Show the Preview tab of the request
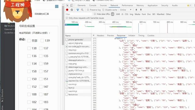195x110 pixels. 110,35
